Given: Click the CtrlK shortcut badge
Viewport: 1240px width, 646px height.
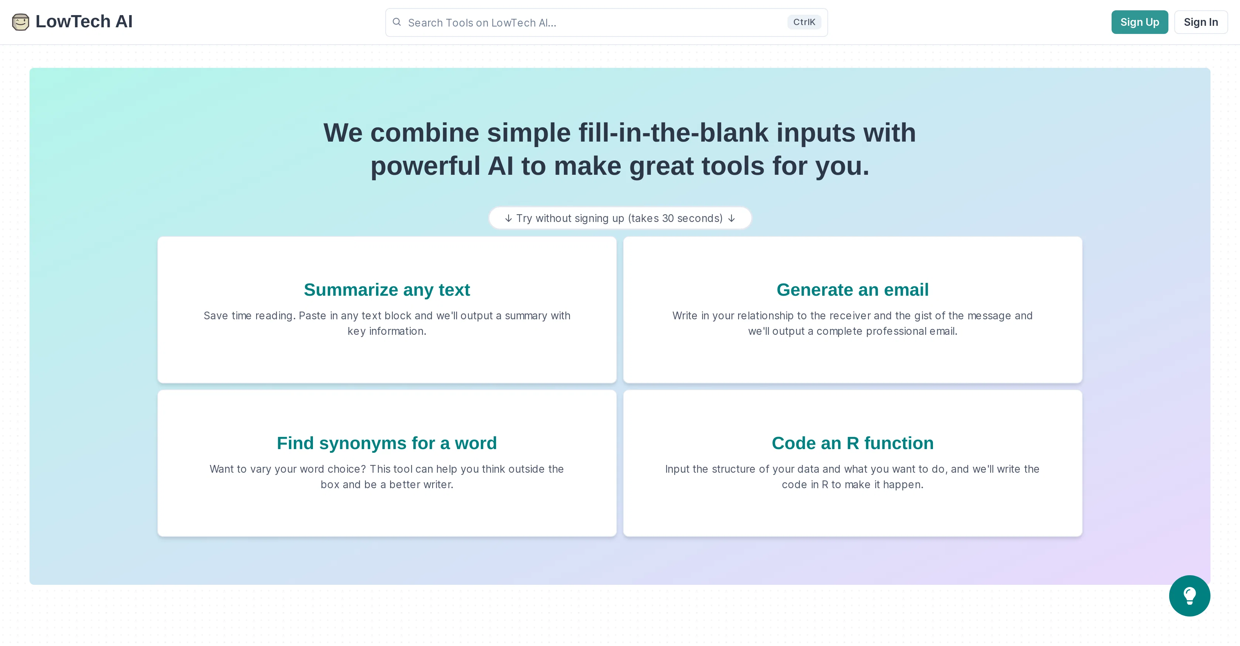Looking at the screenshot, I should pos(804,22).
